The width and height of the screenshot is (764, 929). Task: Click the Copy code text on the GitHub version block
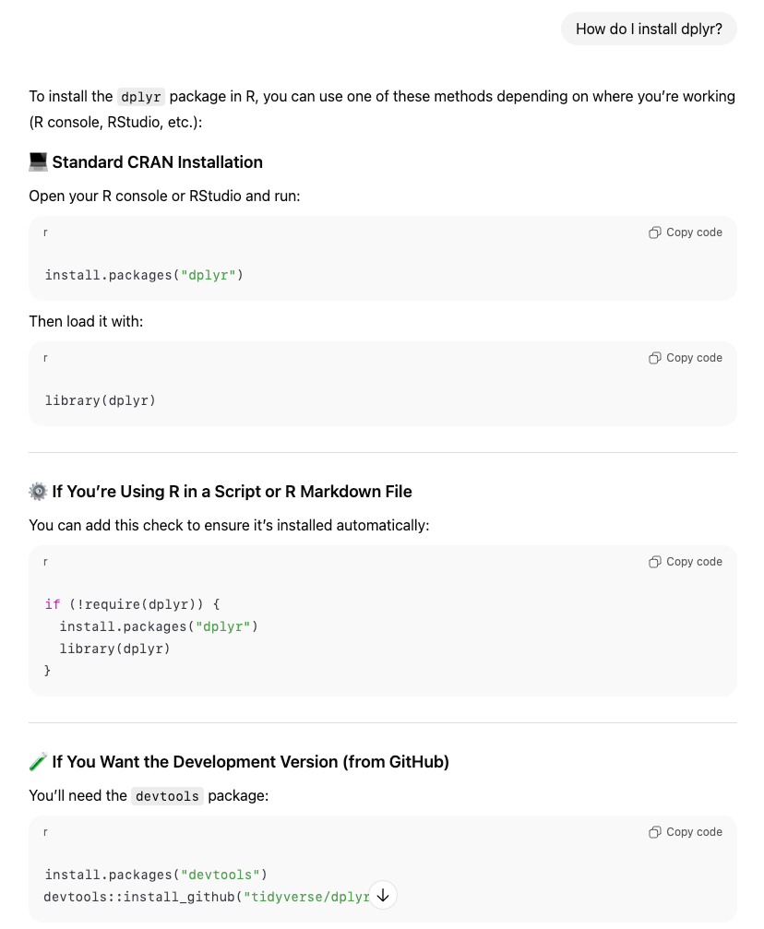[x=694, y=831]
